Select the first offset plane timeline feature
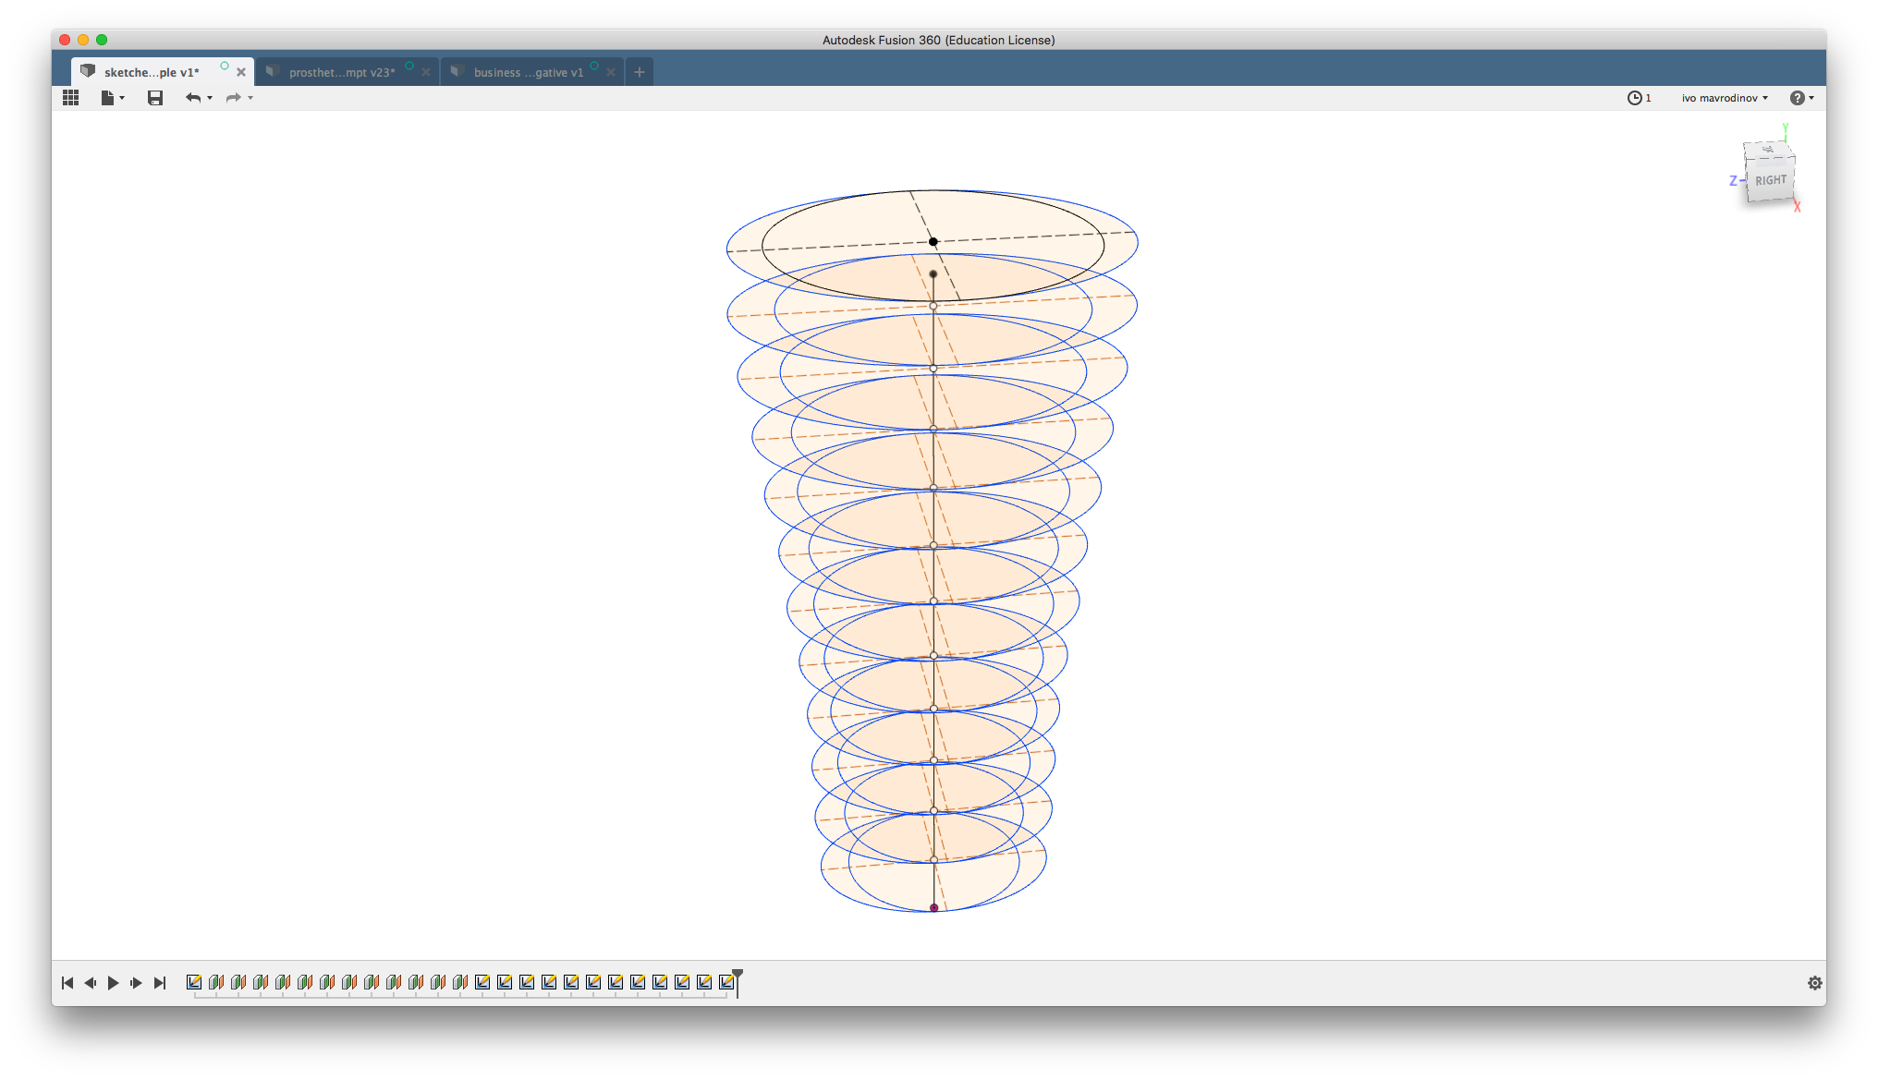 click(x=216, y=982)
